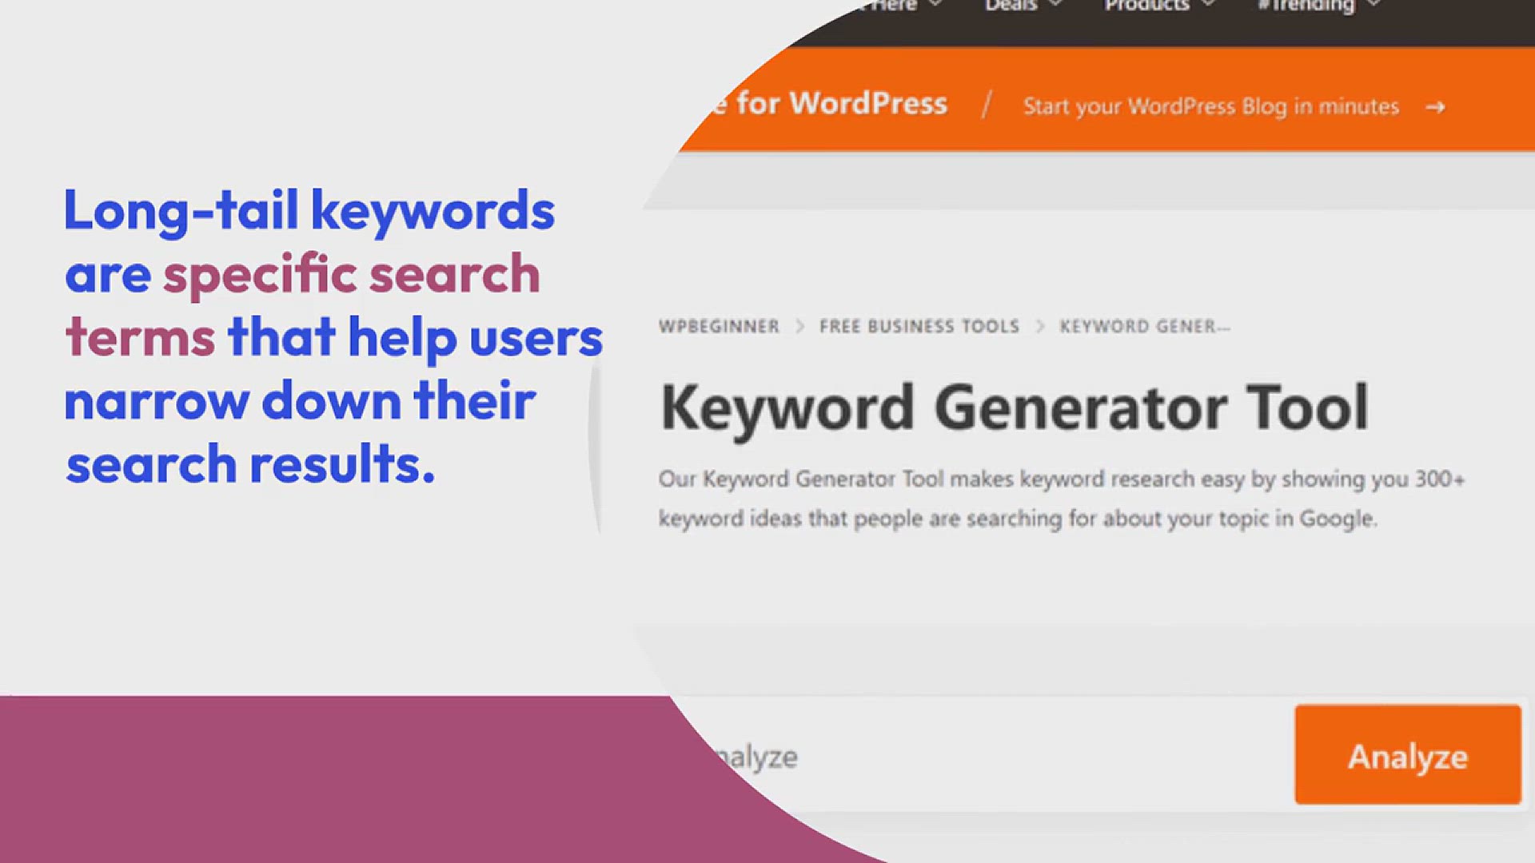Click the 'keyword ideas that people are' line
Viewport: 1535px width, 863px height.
tap(1018, 519)
